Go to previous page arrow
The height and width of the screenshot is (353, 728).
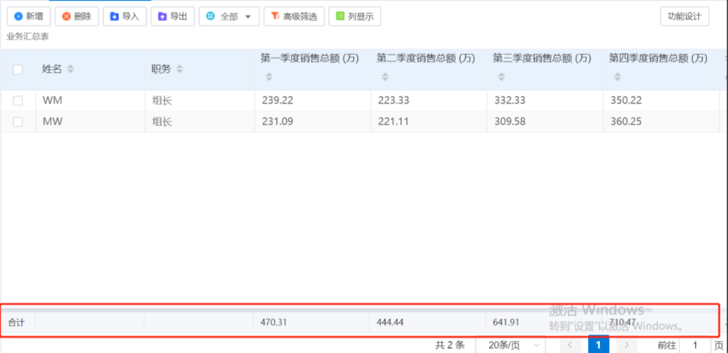[570, 345]
